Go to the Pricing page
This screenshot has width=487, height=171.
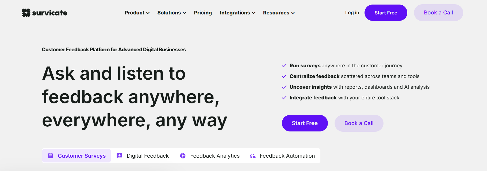[203, 13]
